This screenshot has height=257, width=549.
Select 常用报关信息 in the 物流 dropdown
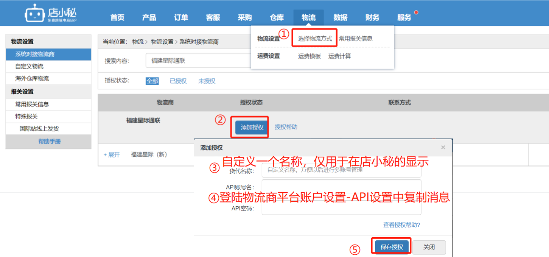point(355,39)
